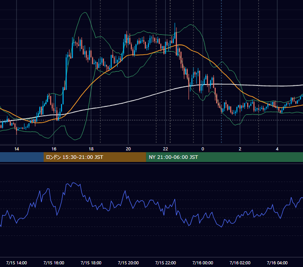Click the 16 hour label on price chart
The image size is (303, 267).
(54, 149)
